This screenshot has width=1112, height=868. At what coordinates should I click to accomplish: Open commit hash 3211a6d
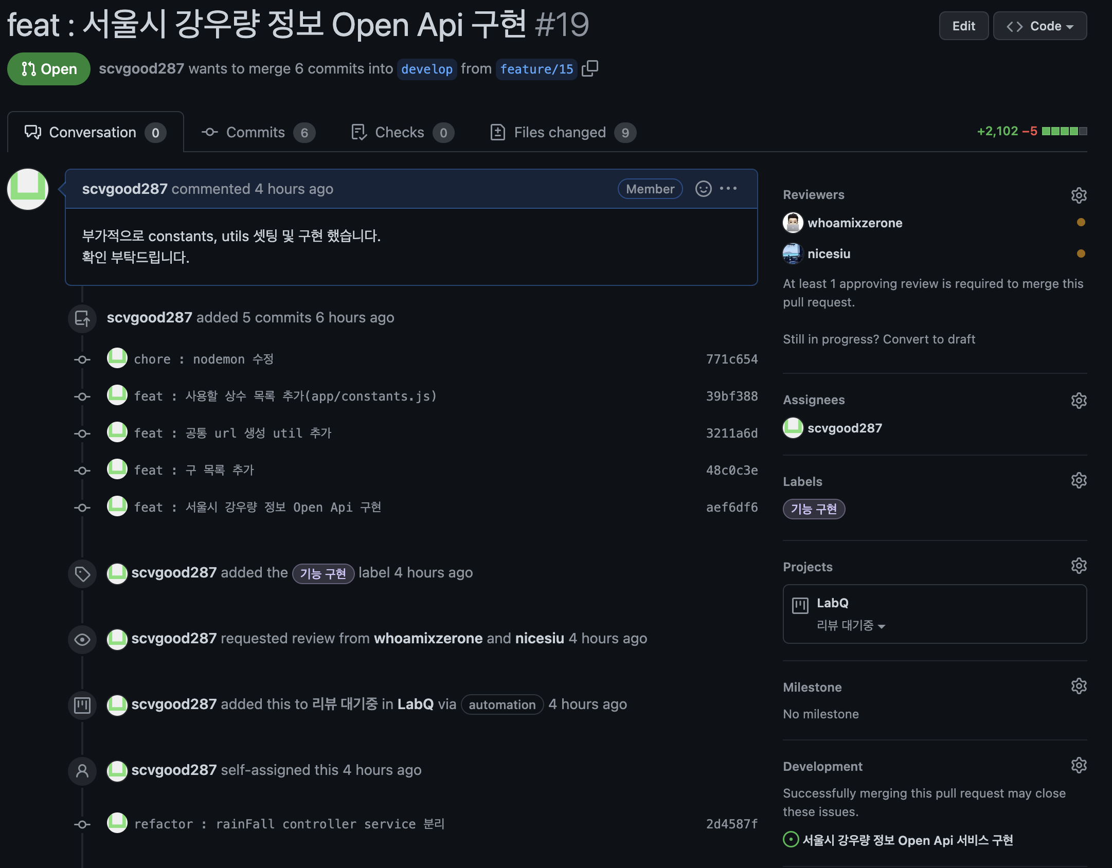(731, 433)
